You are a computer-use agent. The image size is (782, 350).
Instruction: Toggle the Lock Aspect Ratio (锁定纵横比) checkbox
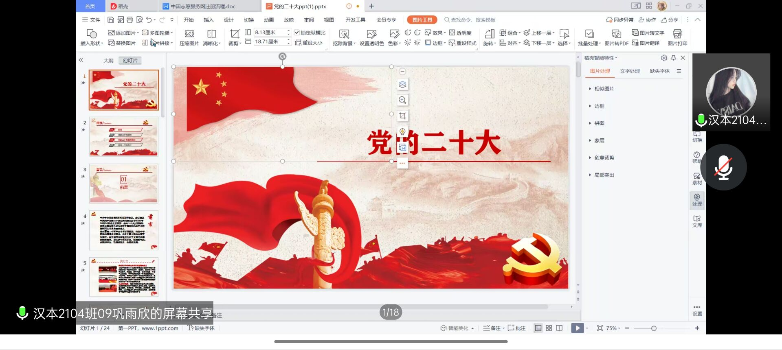pos(297,33)
